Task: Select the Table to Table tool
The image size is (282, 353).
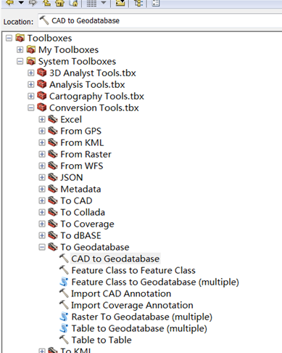Action: coord(101,340)
